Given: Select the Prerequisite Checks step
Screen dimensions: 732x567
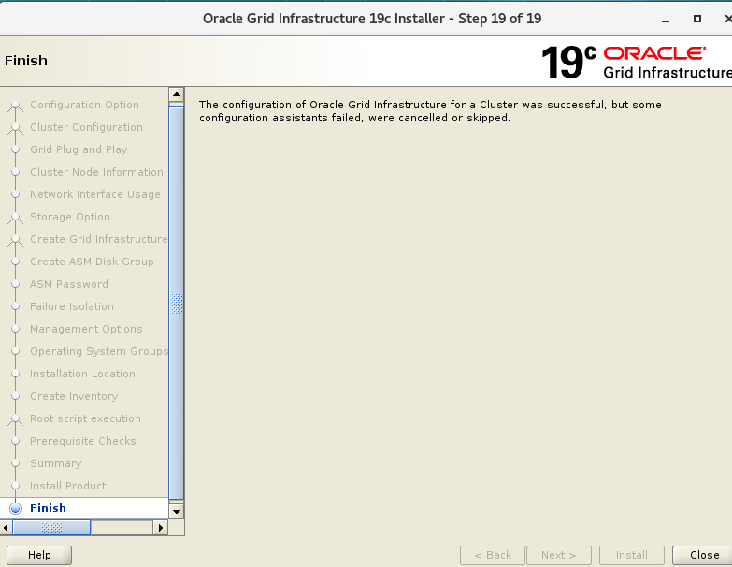Looking at the screenshot, I should 82,441.
